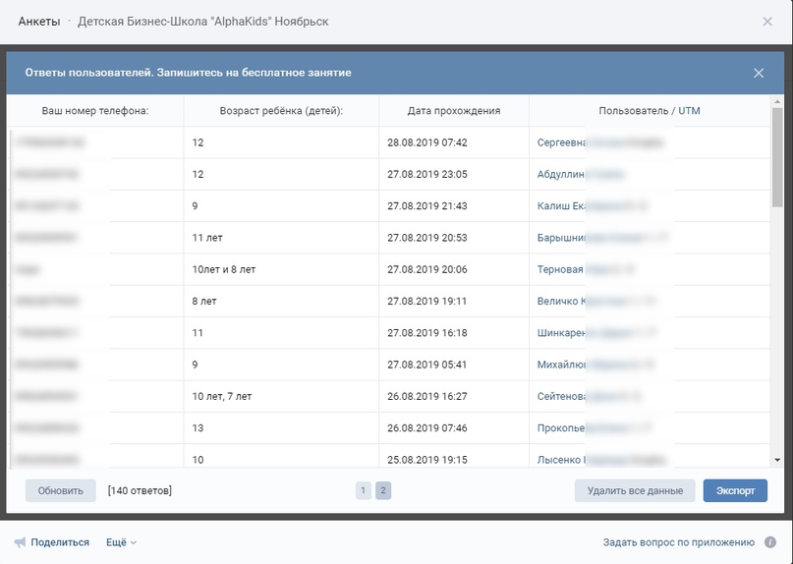Click Возраст ребёнка (детей) column header

pos(281,111)
